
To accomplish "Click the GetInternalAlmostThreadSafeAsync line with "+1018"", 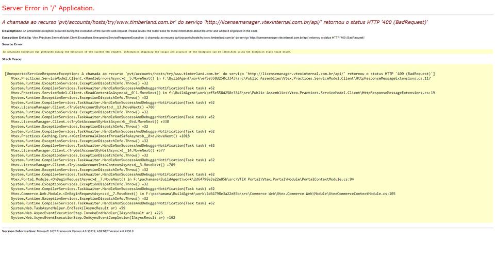I will coord(100,136).
